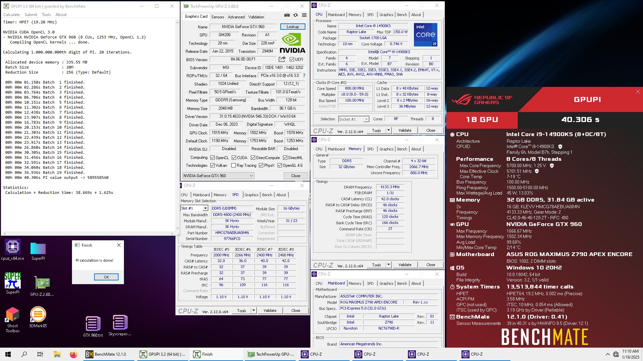
Task: Select the GPU-Z.2.60 desktop icon
Action: [42, 286]
